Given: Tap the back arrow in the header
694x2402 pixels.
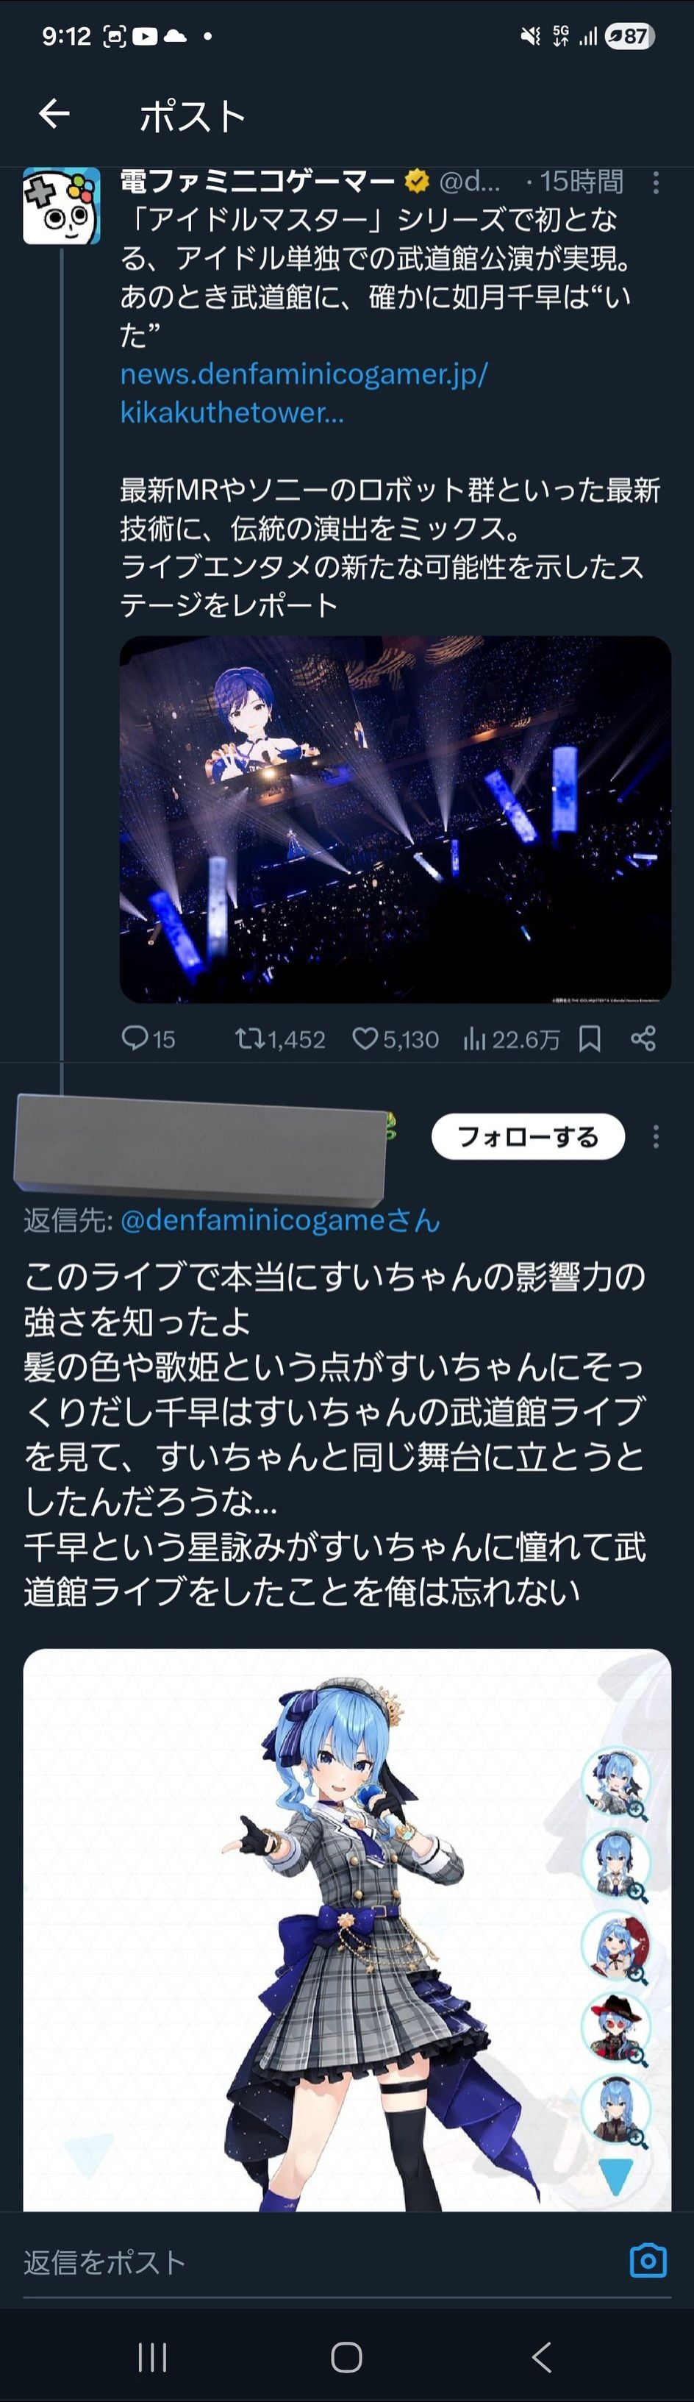Looking at the screenshot, I should click(x=54, y=114).
